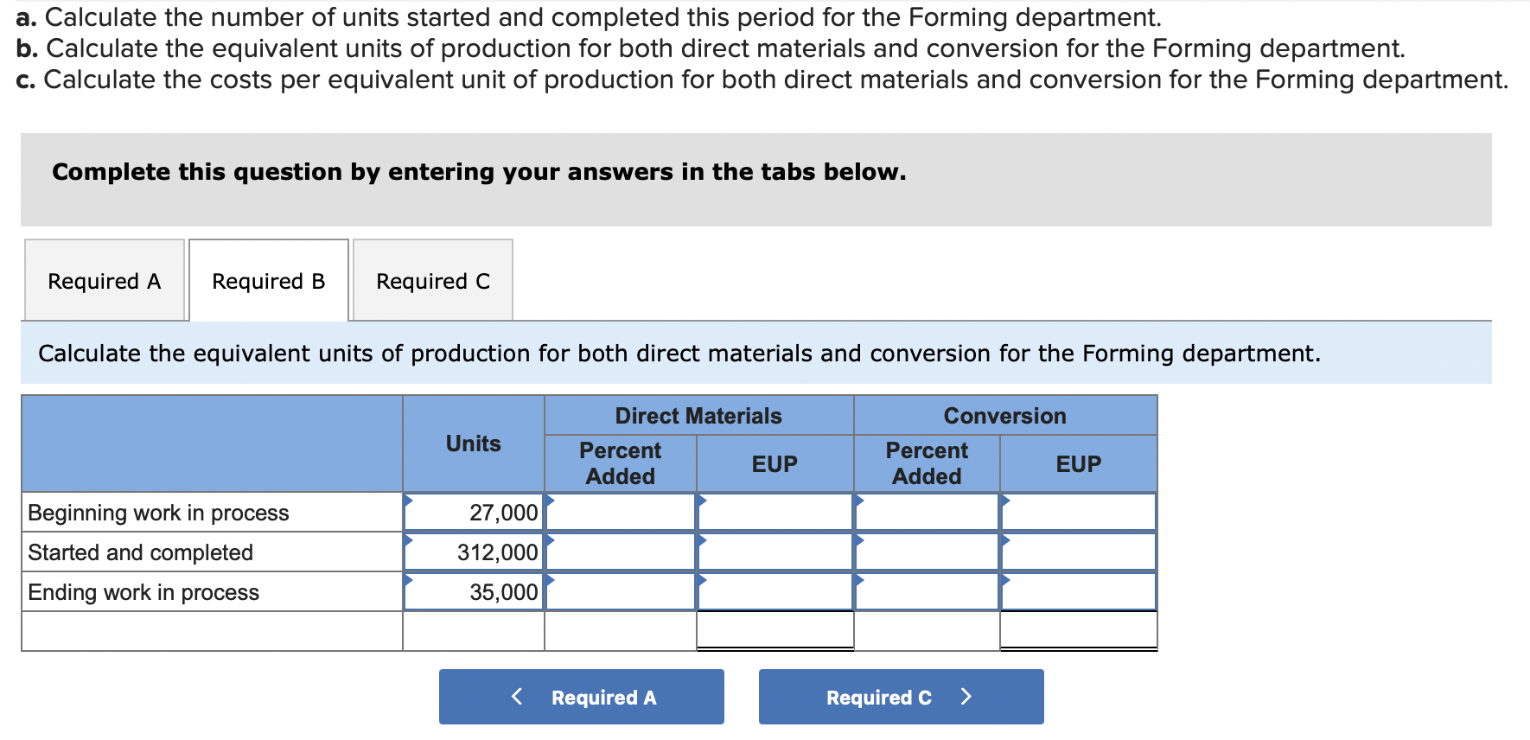Select Conversion Percent Added for Started and completed
Screen dimensions: 1530x740
pos(927,552)
